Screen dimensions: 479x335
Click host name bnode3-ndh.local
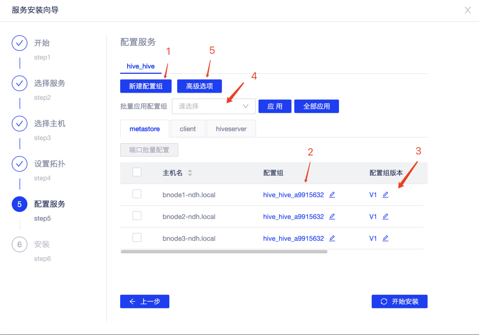(189, 238)
